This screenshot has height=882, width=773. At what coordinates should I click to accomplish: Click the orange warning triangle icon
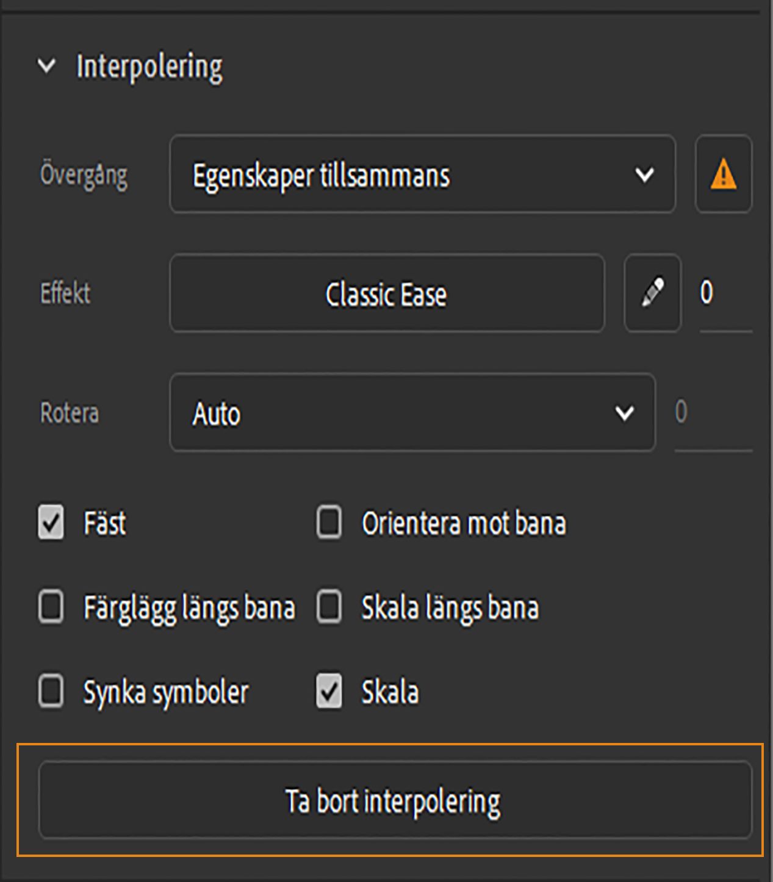point(724,174)
